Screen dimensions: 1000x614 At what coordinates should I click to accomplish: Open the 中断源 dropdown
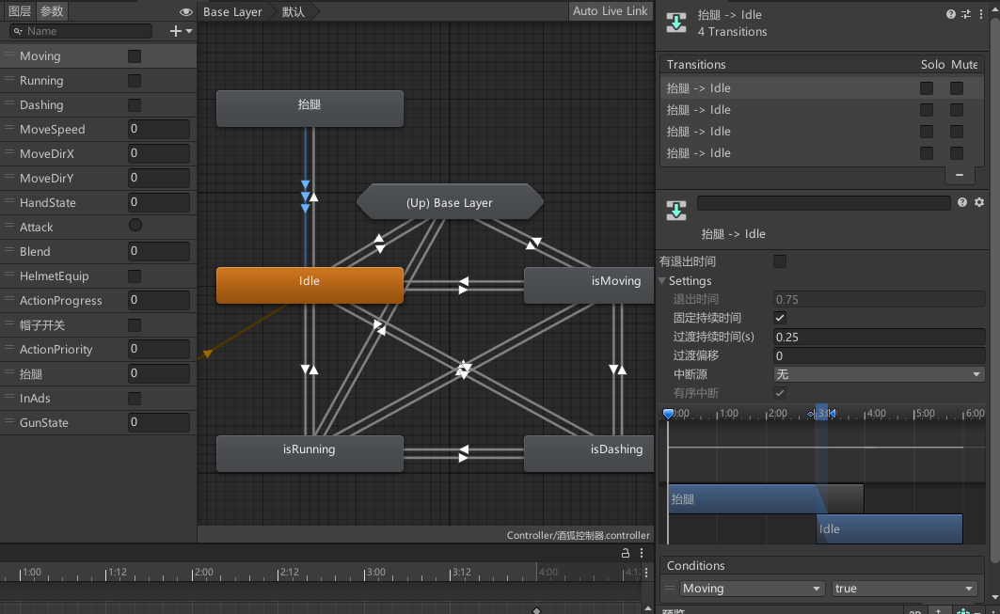(x=878, y=374)
